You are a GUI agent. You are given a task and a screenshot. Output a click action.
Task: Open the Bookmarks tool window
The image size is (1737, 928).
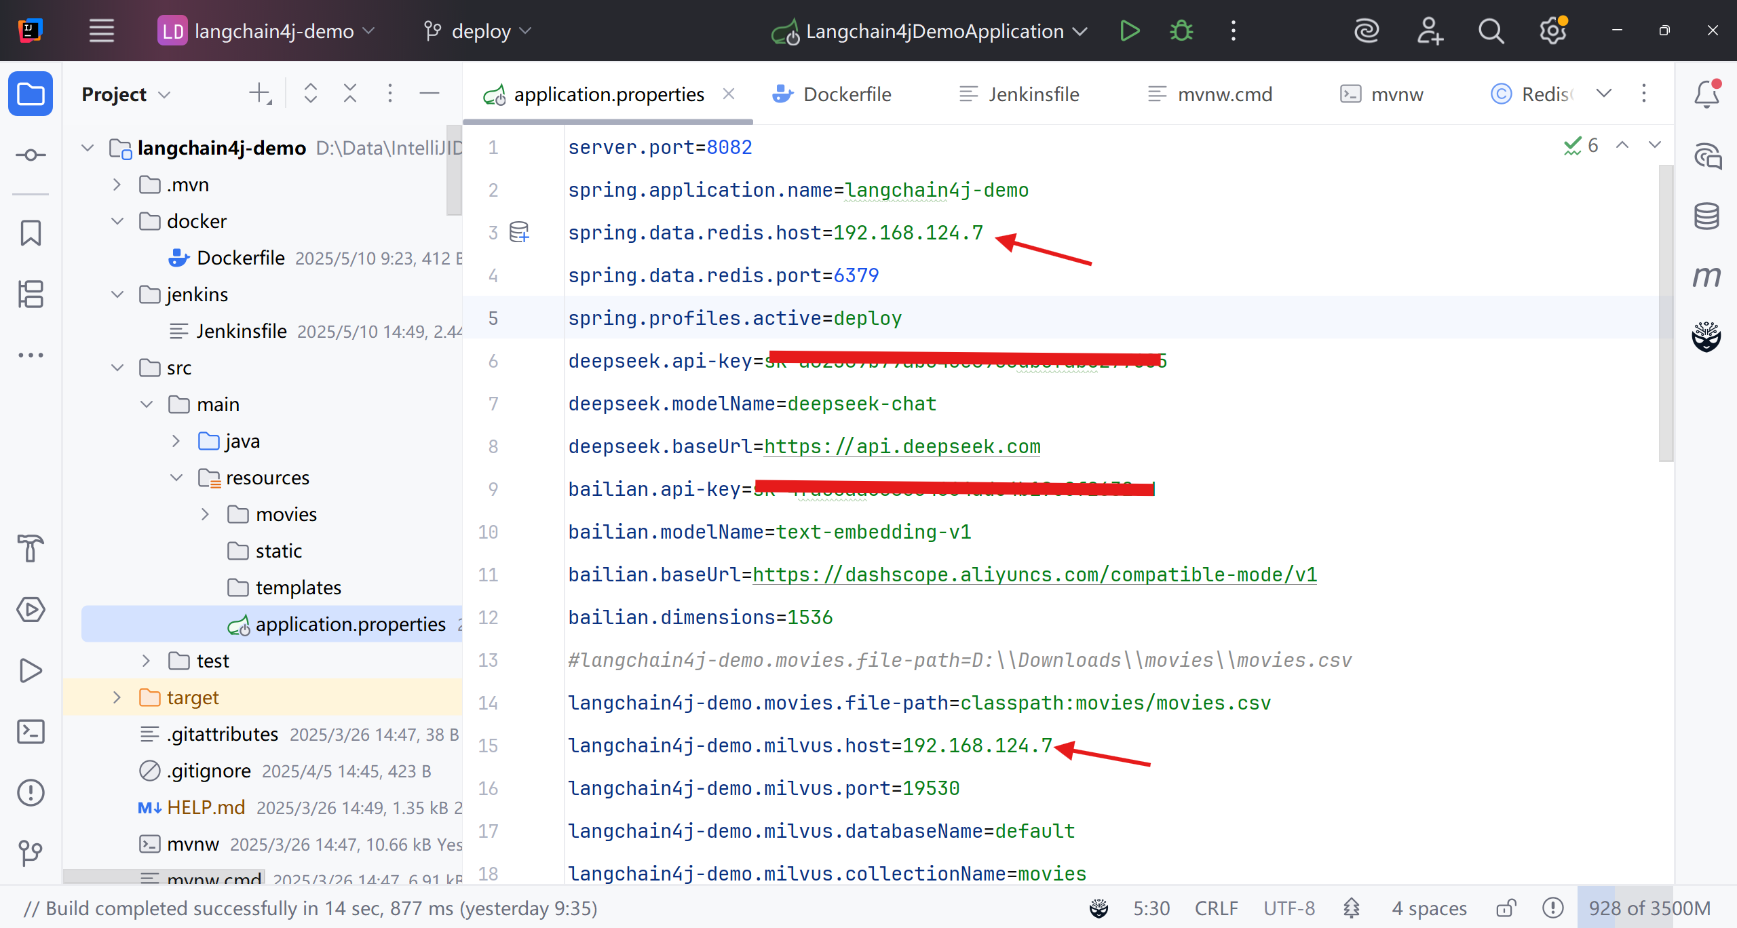31,233
